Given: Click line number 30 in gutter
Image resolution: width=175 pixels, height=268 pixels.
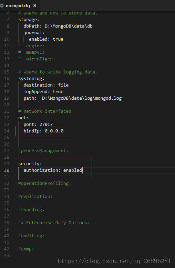Looking at the screenshot, I should 7,170.
